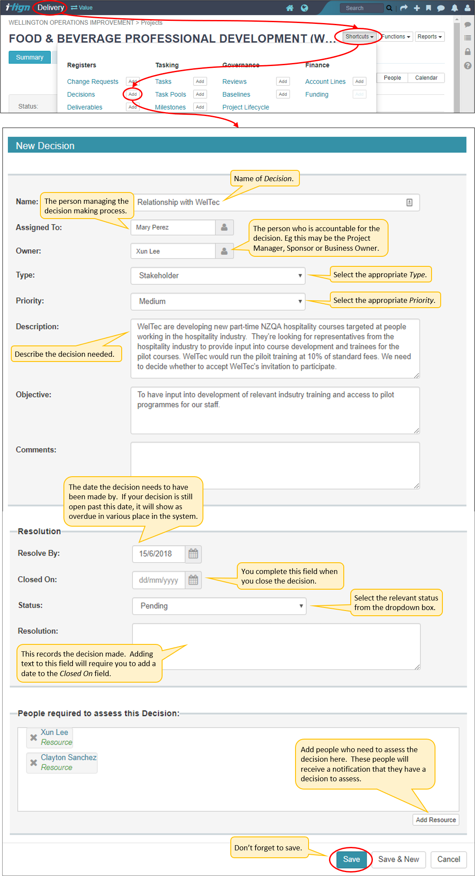Viewport: 475px width, 876px height.
Task: Click the list icon in the right sidebar
Action: click(x=468, y=38)
